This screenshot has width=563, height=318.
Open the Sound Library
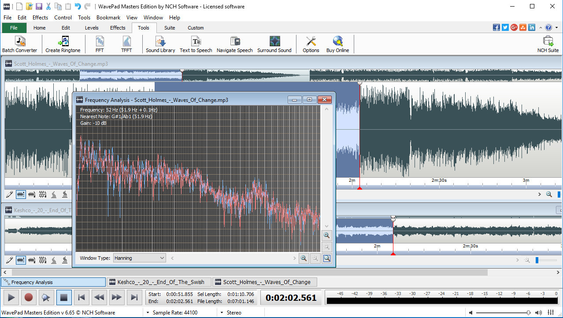(160, 45)
